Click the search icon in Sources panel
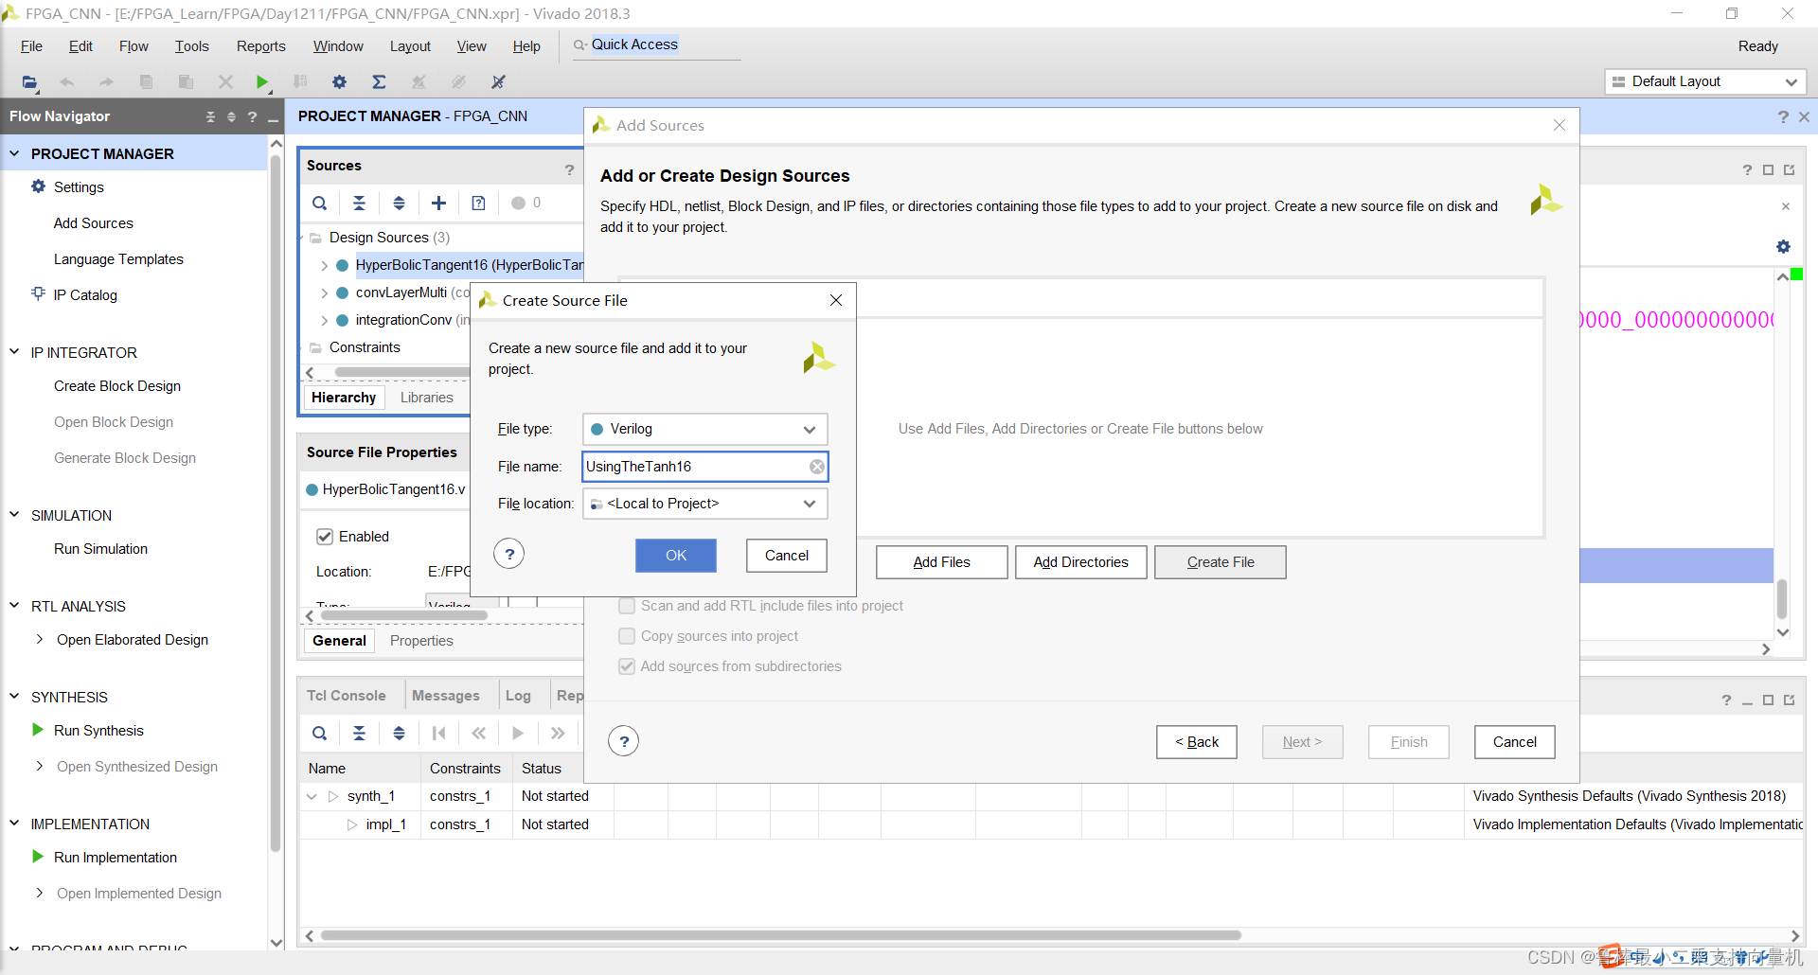This screenshot has width=1818, height=975. pos(320,203)
